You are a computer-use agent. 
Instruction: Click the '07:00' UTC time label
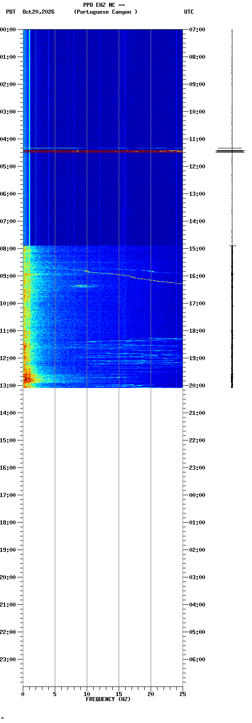pos(197,30)
